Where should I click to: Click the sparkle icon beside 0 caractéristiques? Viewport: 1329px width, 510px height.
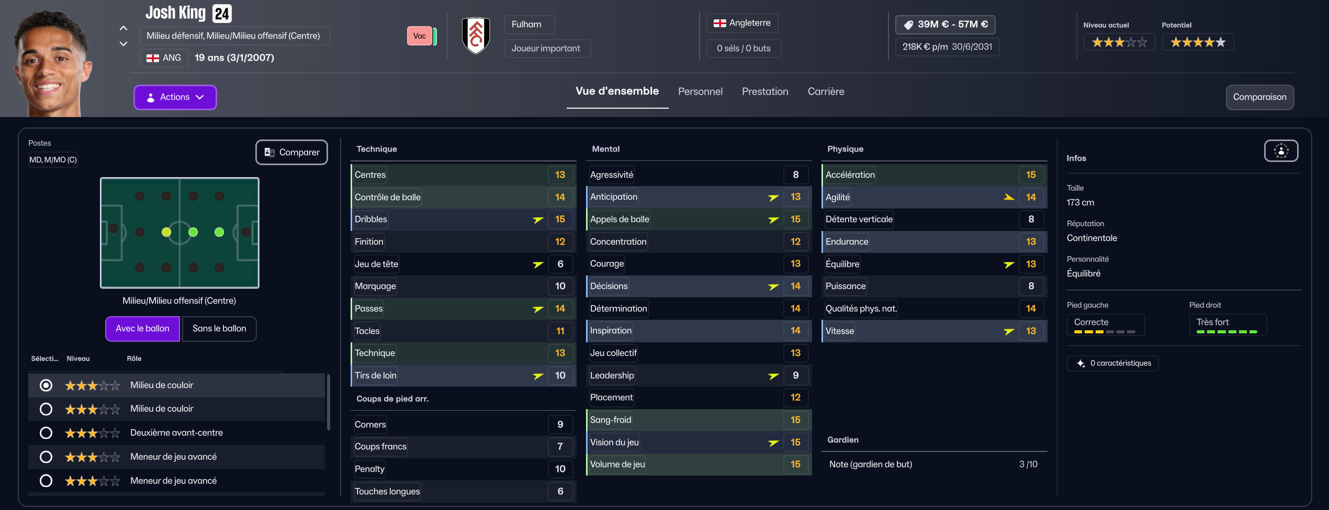[x=1080, y=363]
